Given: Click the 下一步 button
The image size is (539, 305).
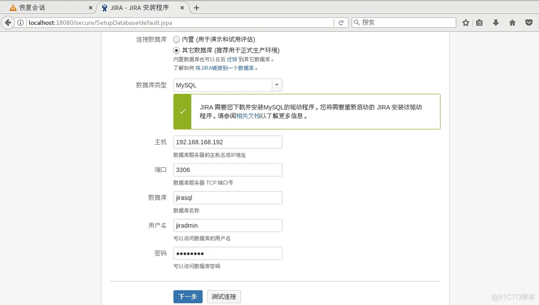Looking at the screenshot, I should (x=188, y=296).
